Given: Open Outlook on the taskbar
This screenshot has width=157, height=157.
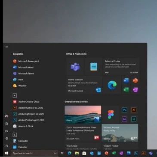Looking at the screenshot, I should (x=92, y=153).
